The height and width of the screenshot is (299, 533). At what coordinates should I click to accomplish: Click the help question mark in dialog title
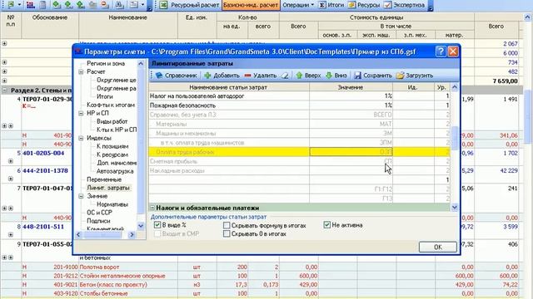[x=441, y=51]
